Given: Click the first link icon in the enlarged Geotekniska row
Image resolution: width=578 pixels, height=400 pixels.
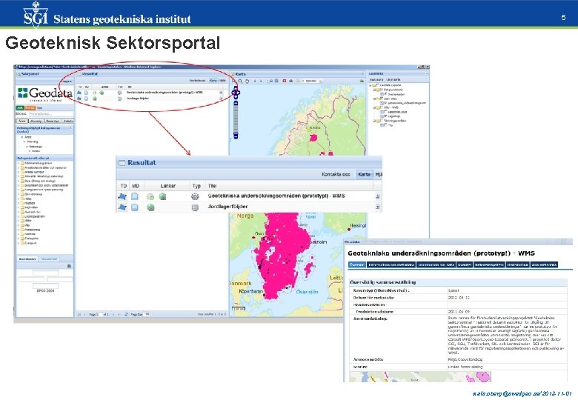Looking at the screenshot, I should click(x=150, y=197).
